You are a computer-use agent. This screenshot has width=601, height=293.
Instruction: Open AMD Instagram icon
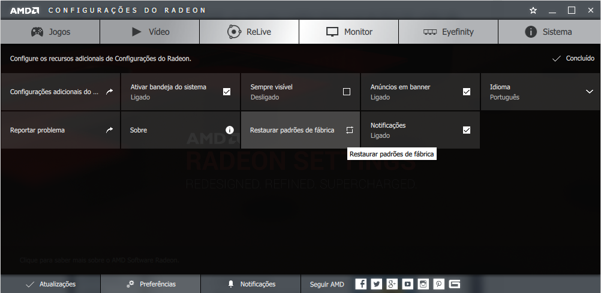423,284
